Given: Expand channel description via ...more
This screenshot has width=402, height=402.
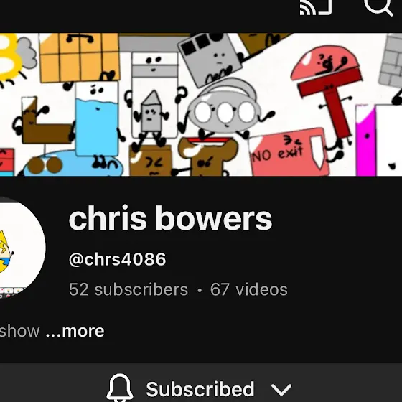Looking at the screenshot, I should (x=75, y=331).
